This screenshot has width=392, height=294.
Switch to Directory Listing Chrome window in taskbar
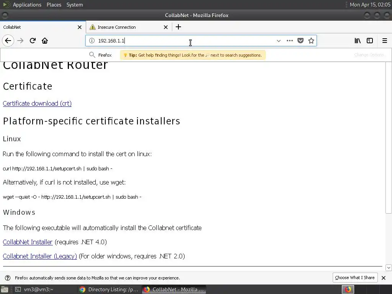click(x=109, y=289)
